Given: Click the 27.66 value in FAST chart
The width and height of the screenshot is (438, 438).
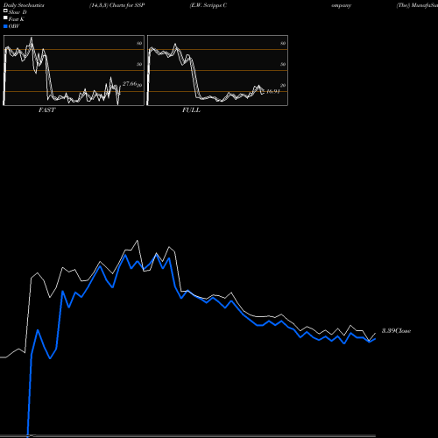Looking at the screenshot, I should coord(130,84).
